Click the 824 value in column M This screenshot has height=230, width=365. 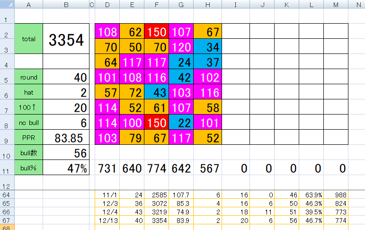click(x=336, y=203)
